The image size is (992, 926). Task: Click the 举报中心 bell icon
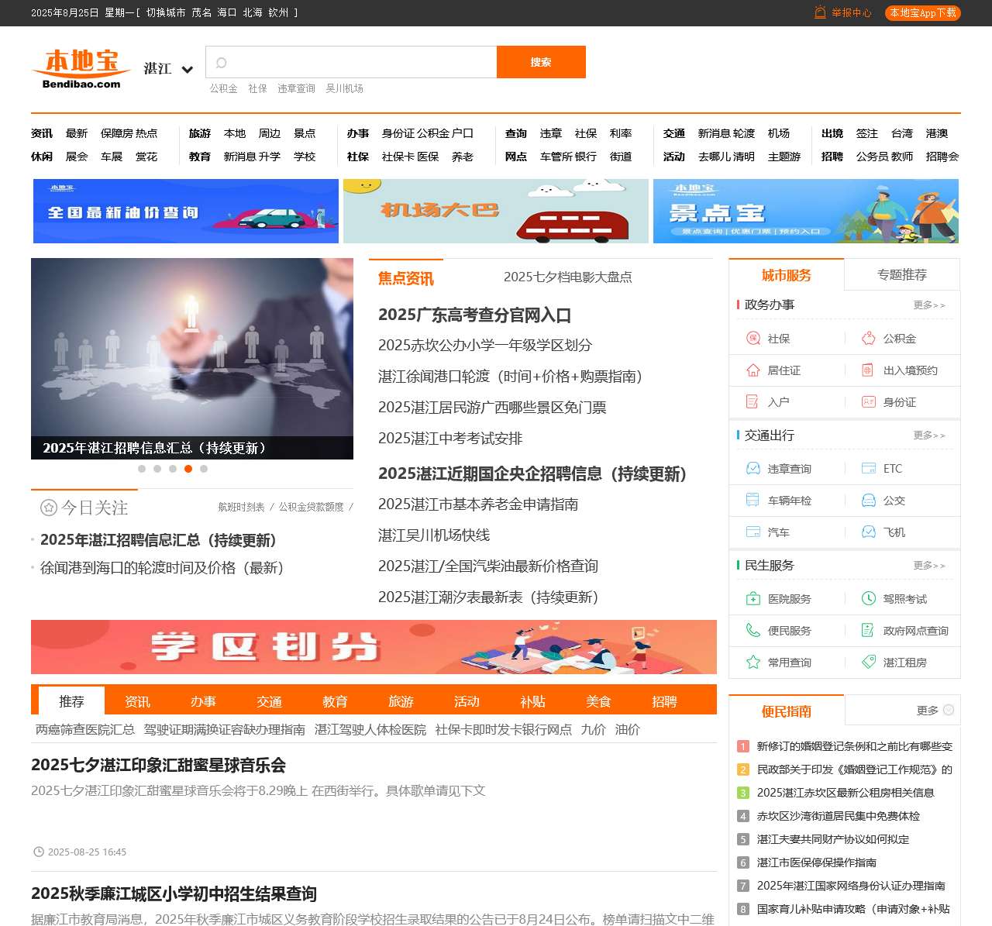click(818, 12)
